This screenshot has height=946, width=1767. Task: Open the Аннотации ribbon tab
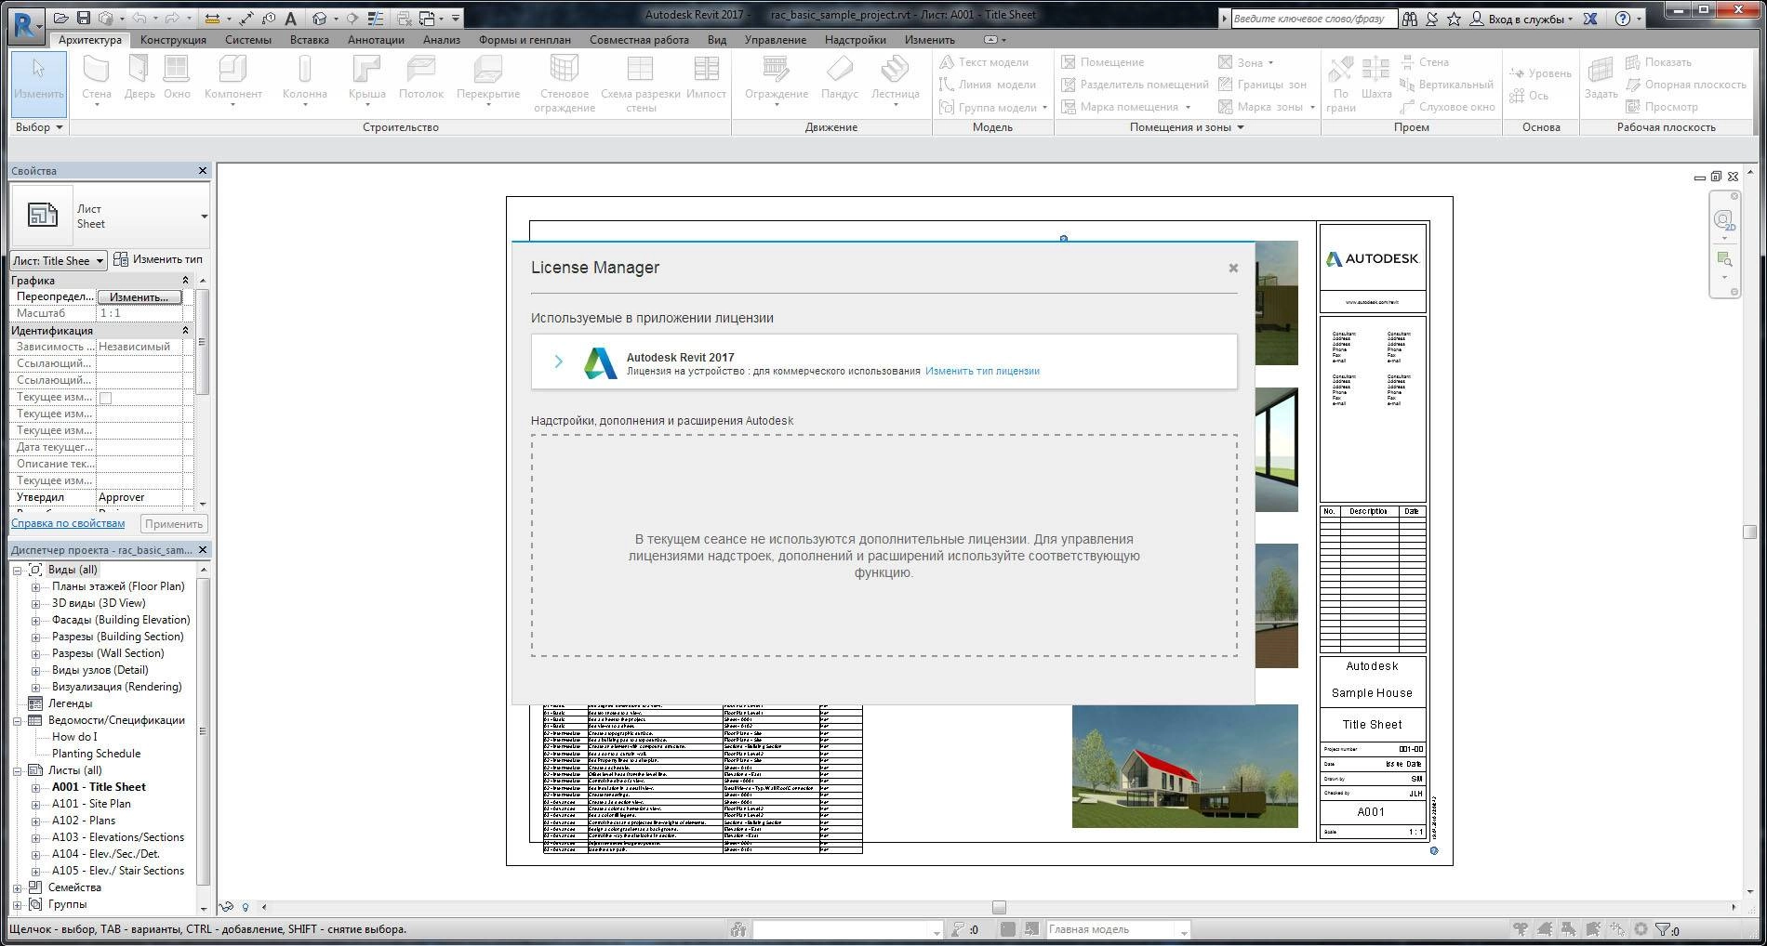(x=376, y=40)
